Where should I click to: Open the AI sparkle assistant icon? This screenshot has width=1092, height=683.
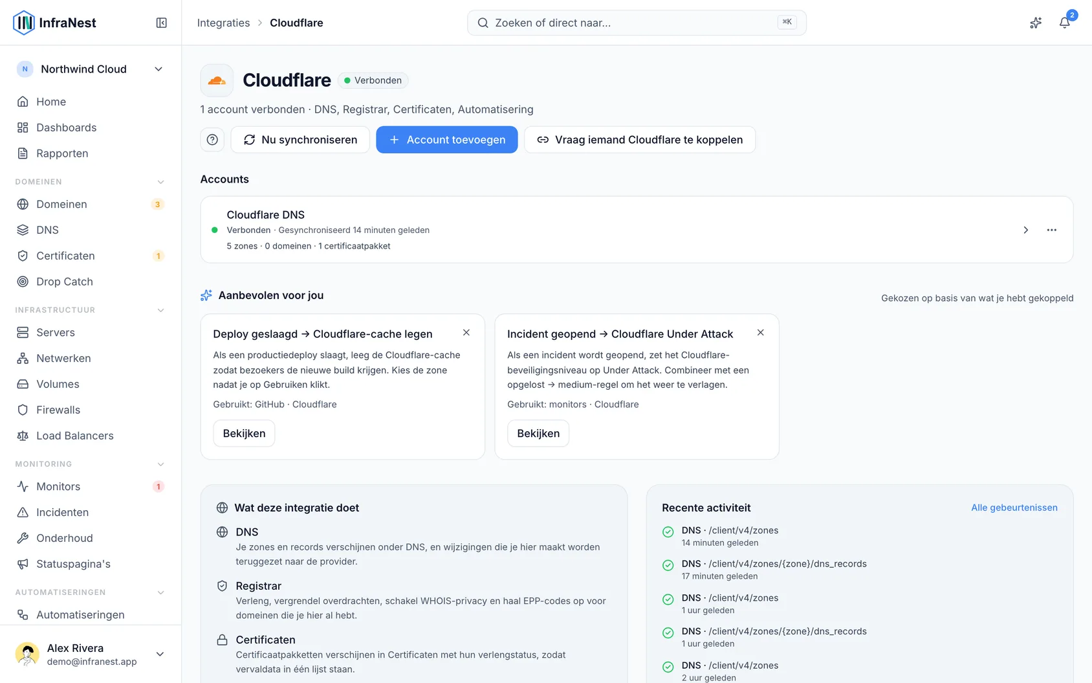pyautogui.click(x=1036, y=23)
